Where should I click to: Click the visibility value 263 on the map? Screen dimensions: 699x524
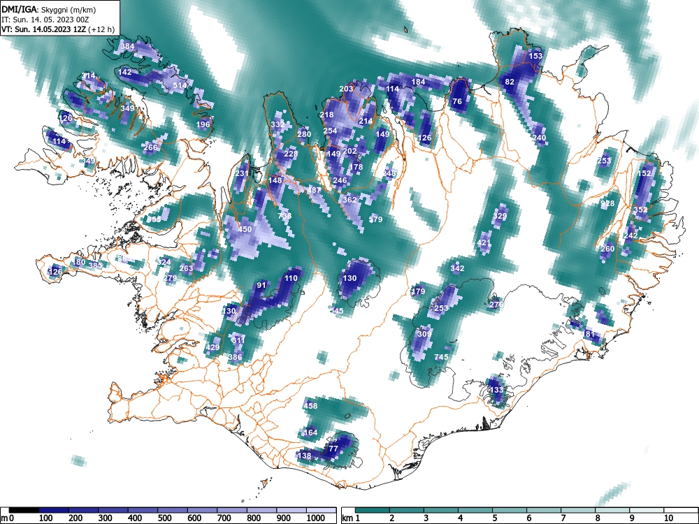click(186, 268)
